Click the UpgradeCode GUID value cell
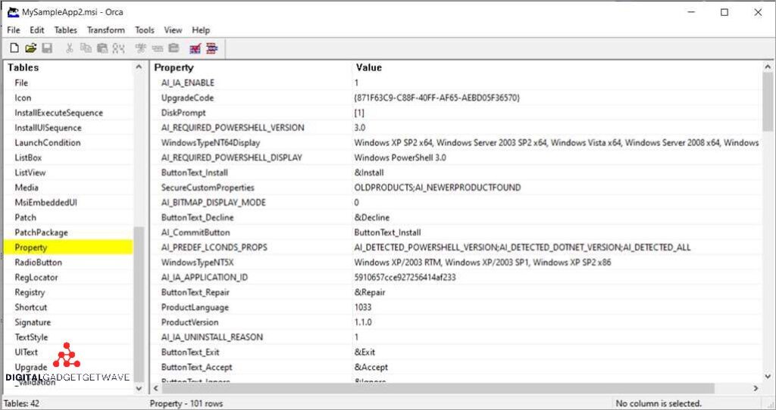This screenshot has width=776, height=410. tap(436, 98)
